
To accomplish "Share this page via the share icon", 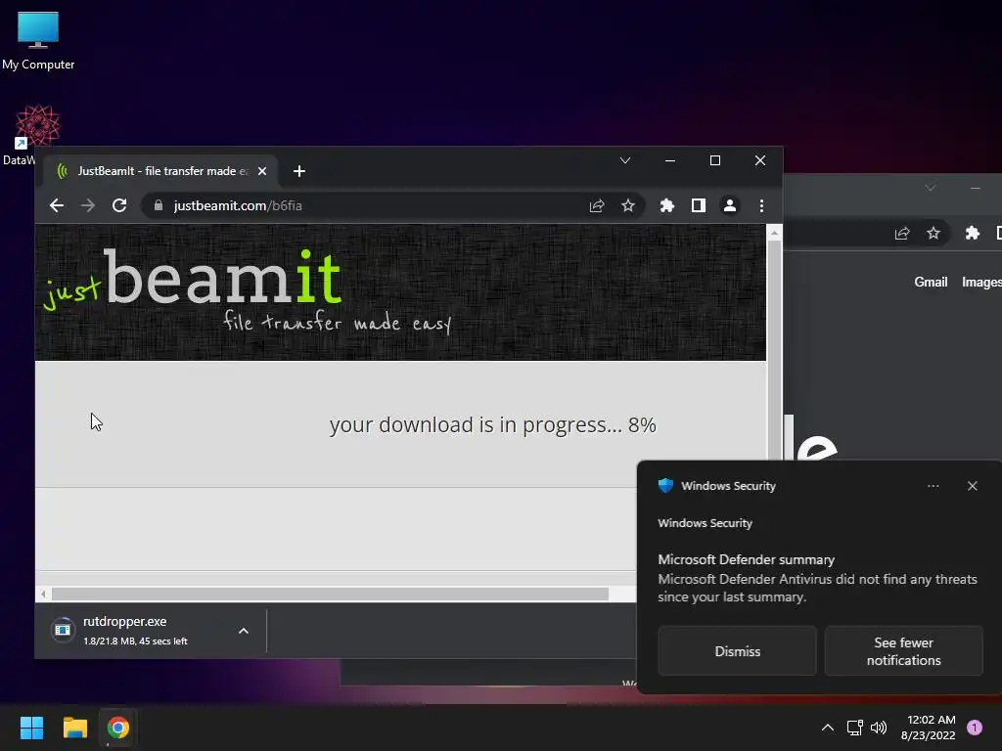I will point(597,205).
